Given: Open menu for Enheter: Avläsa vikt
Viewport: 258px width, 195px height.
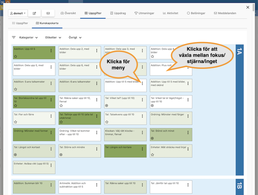Looking at the screenshot, I should point(51,165).
